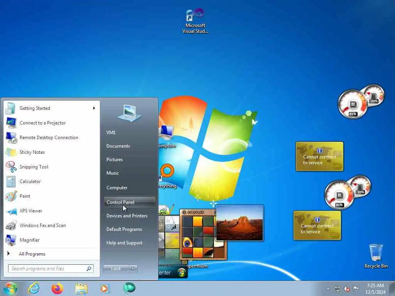Image resolution: width=395 pixels, height=296 pixels.
Task: Click the green round taskbar app icon
Action: [x=129, y=288]
